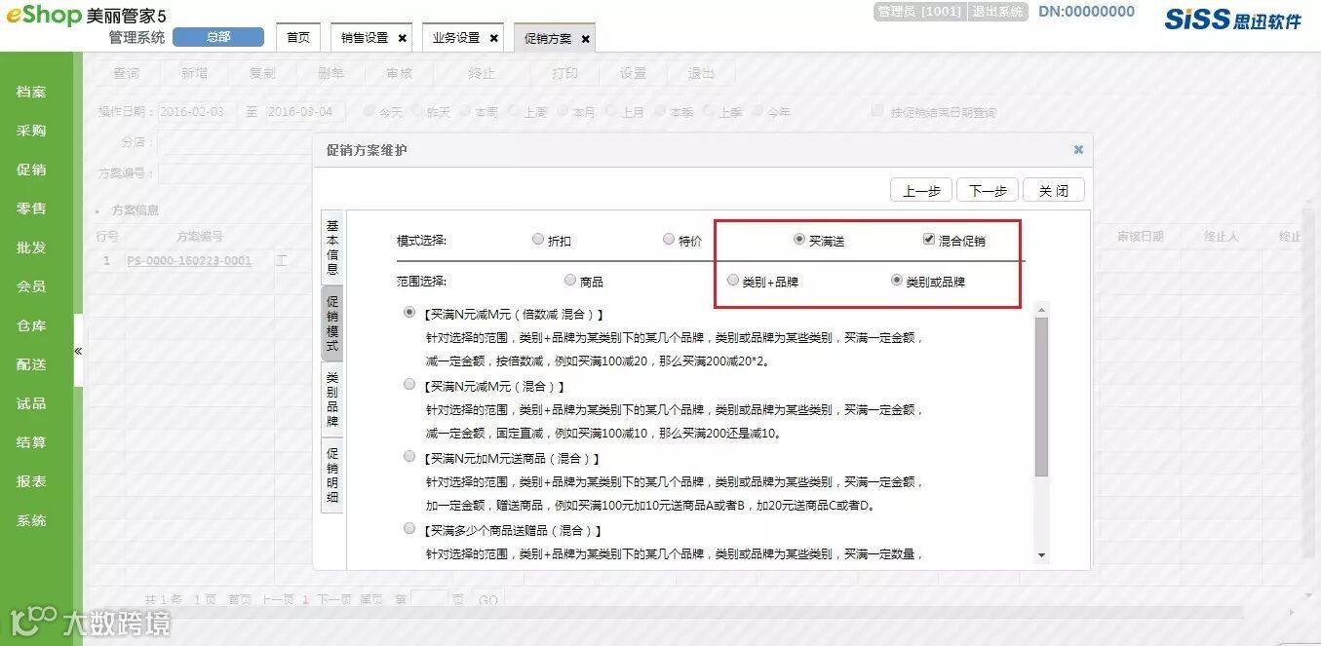The width and height of the screenshot is (1321, 646).
Task: Open 试品 in the left sidebar
Action: point(31,403)
